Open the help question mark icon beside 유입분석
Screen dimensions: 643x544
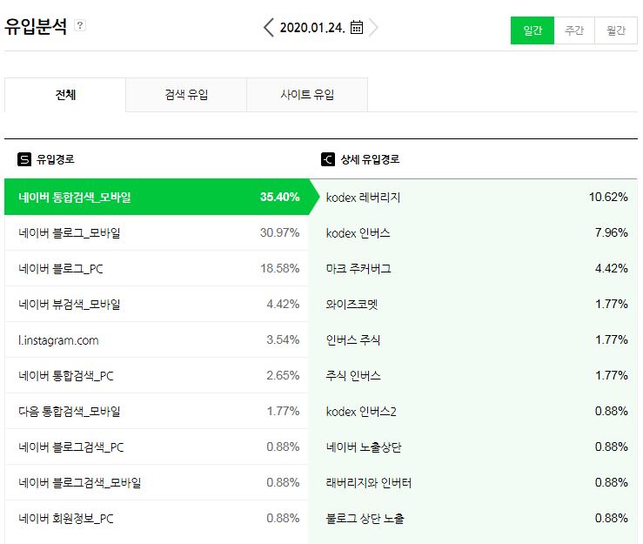(80, 25)
